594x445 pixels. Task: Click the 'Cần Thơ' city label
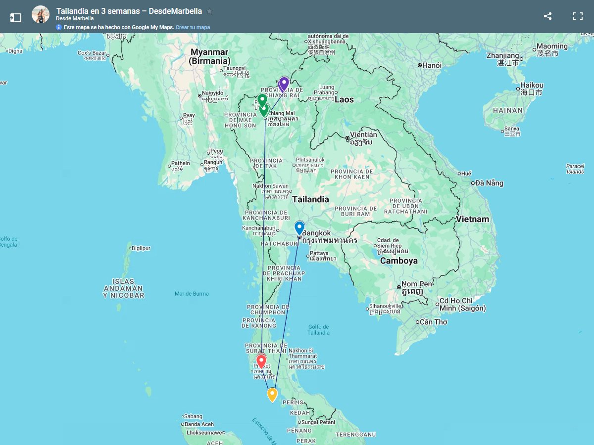434,322
